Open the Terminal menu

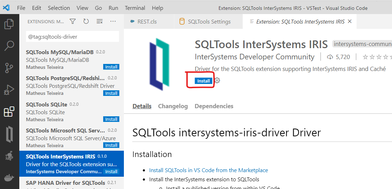coord(135,8)
